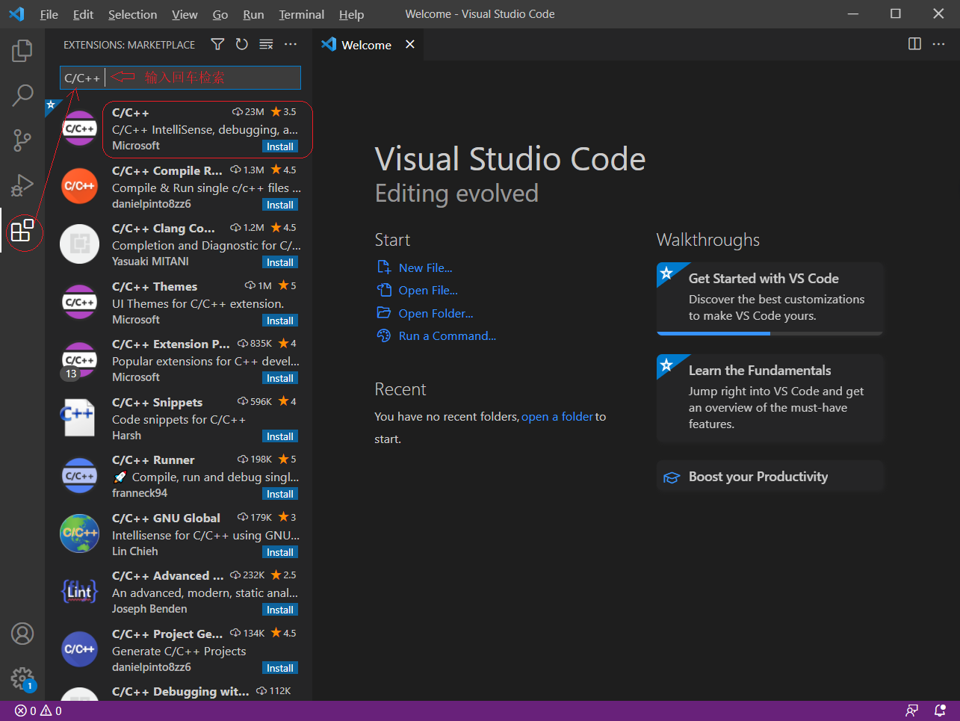This screenshot has height=721, width=960.
Task: Open the Explorer view in activity bar
Action: [22, 51]
